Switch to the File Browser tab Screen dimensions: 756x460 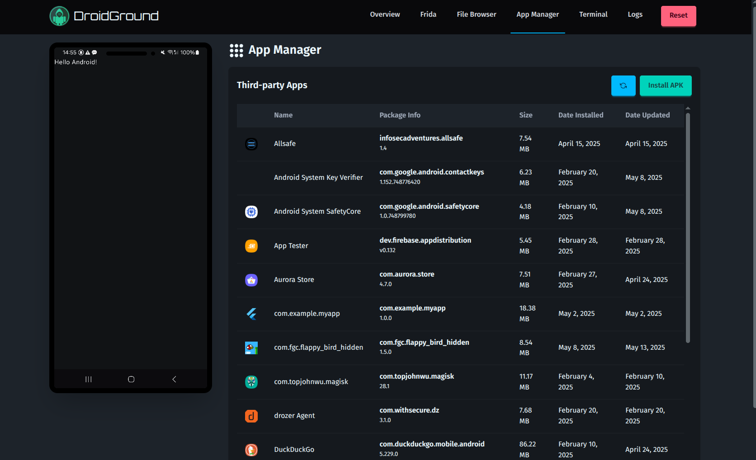click(x=477, y=14)
